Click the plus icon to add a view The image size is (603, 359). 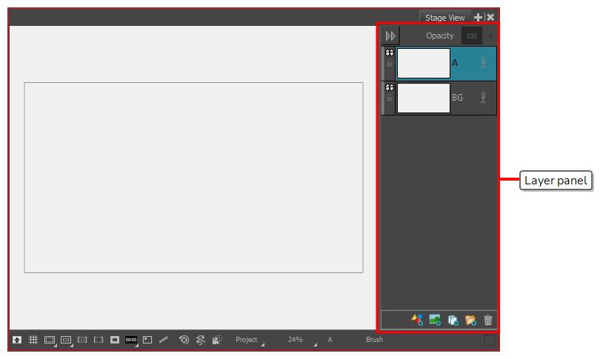(x=478, y=17)
